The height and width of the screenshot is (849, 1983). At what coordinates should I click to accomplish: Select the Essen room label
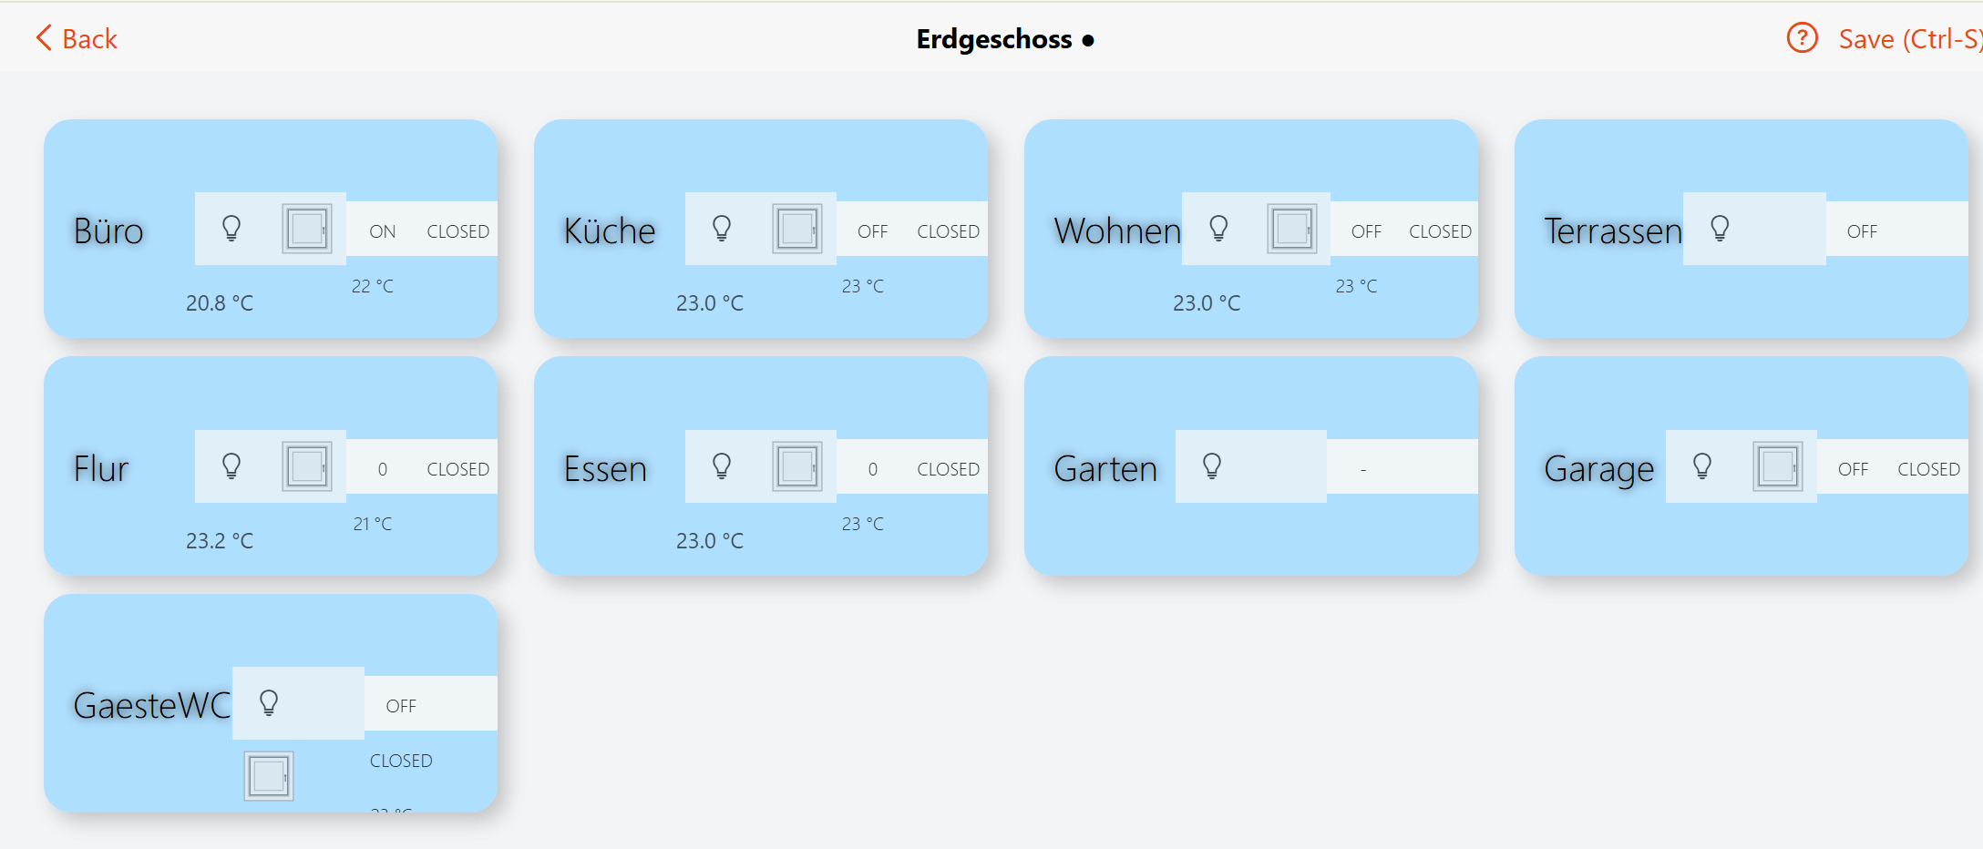coord(605,469)
